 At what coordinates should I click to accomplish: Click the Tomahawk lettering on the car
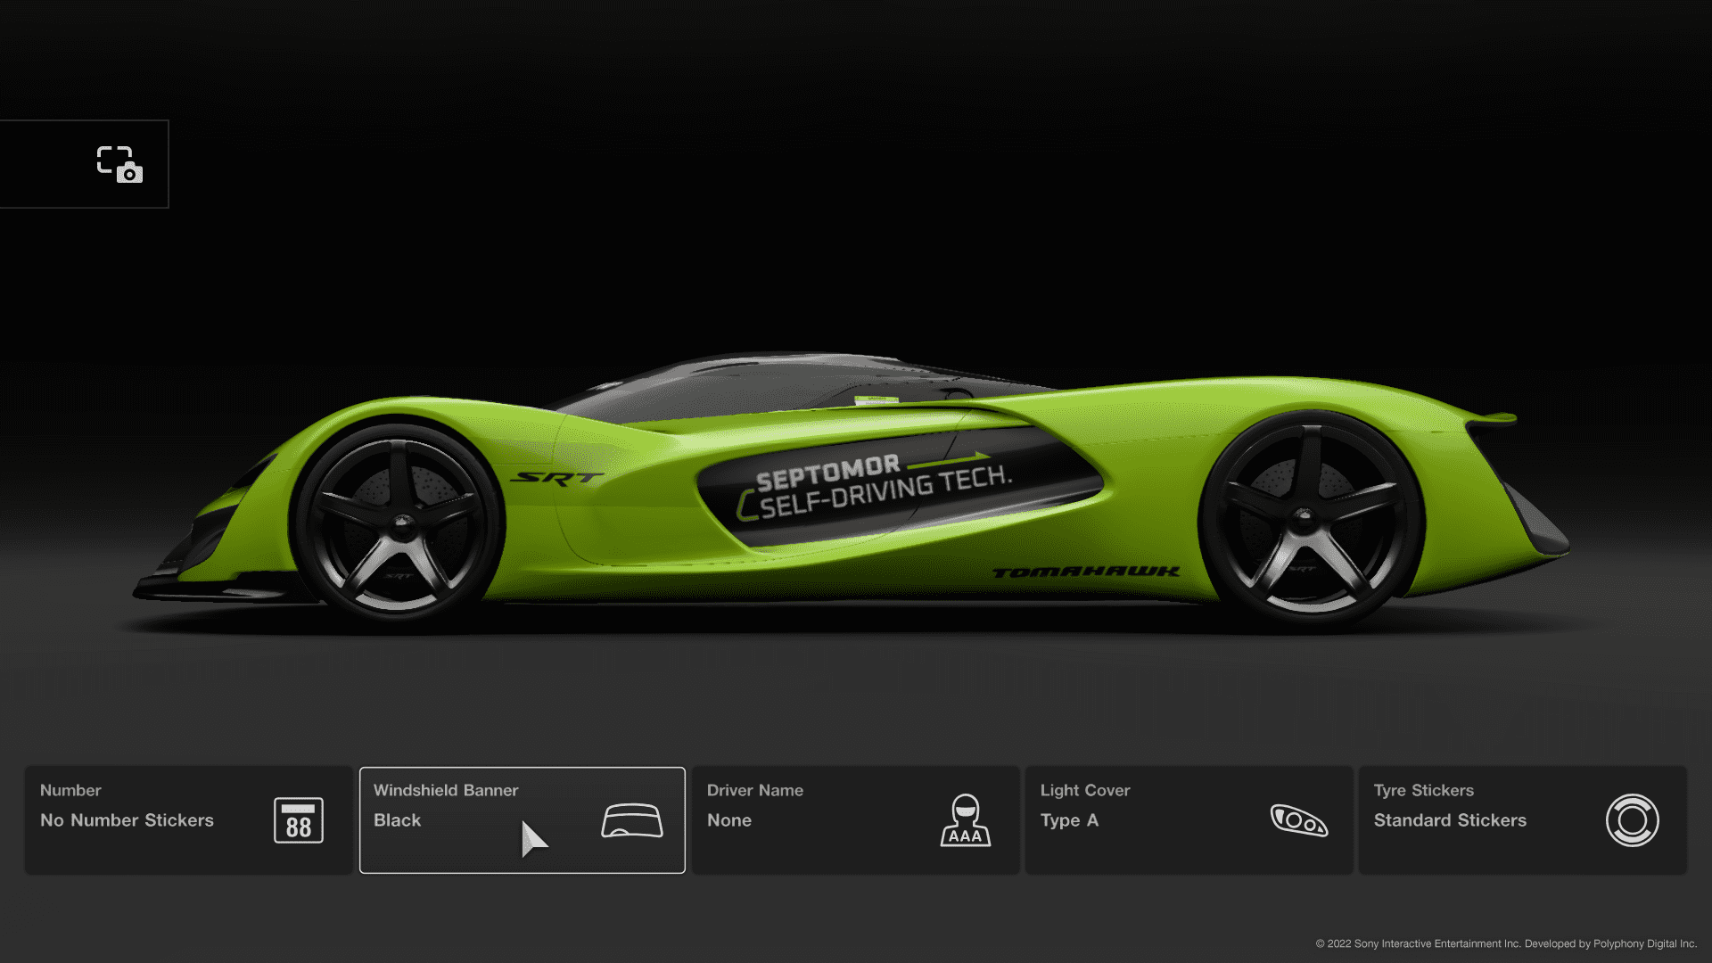pyautogui.click(x=1085, y=572)
